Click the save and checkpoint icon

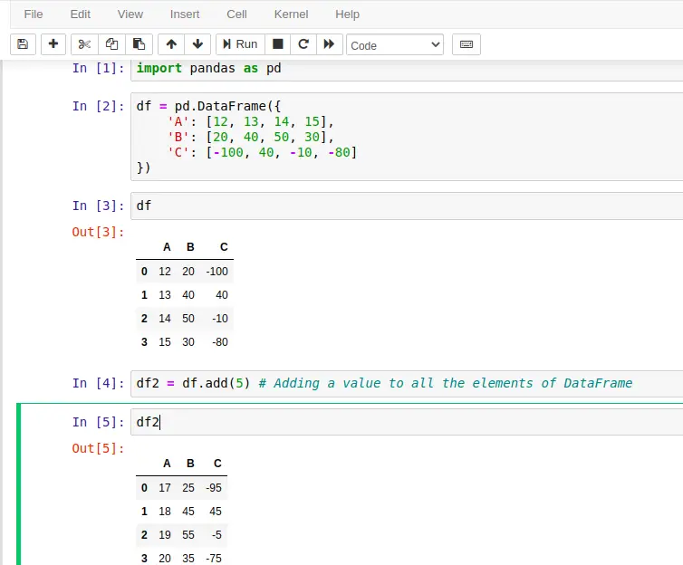(x=23, y=44)
